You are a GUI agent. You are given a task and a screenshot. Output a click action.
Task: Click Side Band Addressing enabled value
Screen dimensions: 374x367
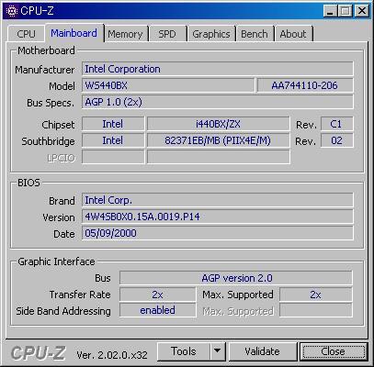(157, 311)
